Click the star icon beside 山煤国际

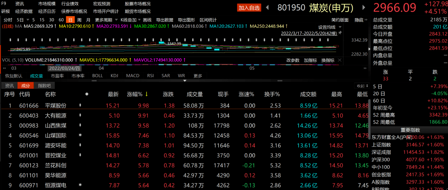(x=80, y=135)
